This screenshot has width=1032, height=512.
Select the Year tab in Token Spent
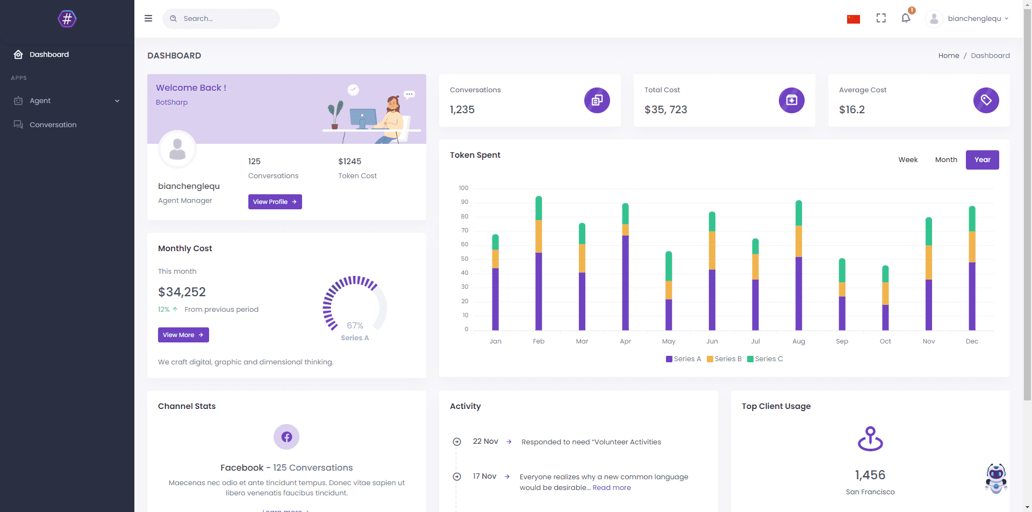point(982,160)
